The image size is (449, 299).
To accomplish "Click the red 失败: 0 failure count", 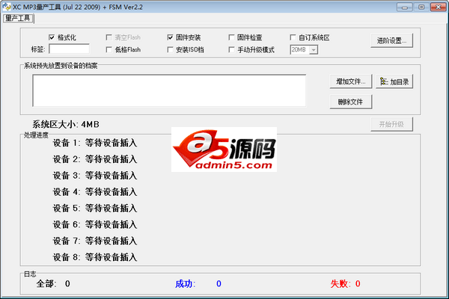I will tap(345, 283).
